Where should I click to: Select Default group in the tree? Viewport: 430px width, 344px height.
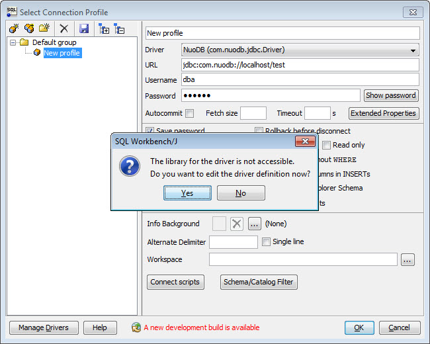(x=54, y=42)
